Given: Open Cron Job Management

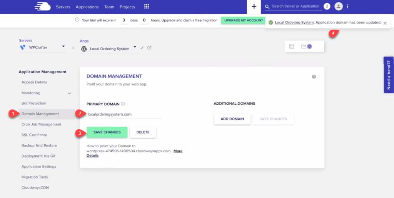Looking at the screenshot, I should pos(42,124).
